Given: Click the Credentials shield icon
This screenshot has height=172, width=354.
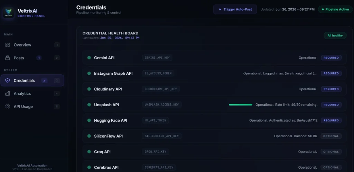Looking at the screenshot, I should pos(8,80).
